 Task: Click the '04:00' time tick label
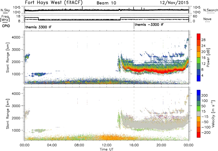pyautogui.click(x=52, y=145)
